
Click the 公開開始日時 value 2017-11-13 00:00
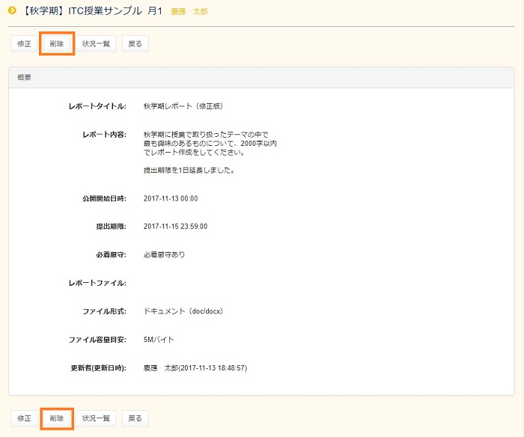pyautogui.click(x=170, y=198)
